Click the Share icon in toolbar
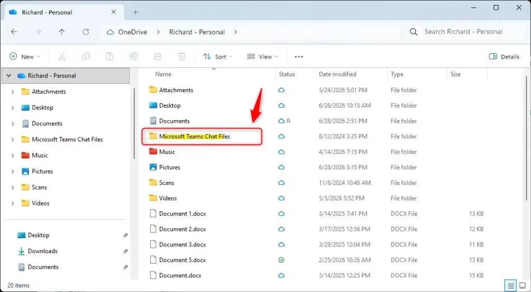This screenshot has width=531, height=292. coord(158,56)
